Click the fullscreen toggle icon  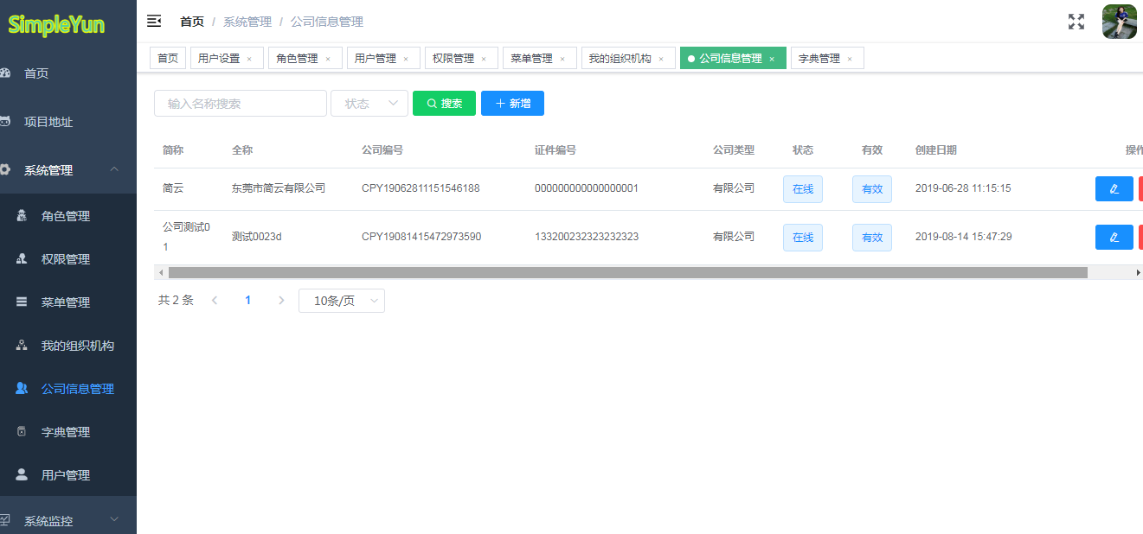pos(1076,21)
